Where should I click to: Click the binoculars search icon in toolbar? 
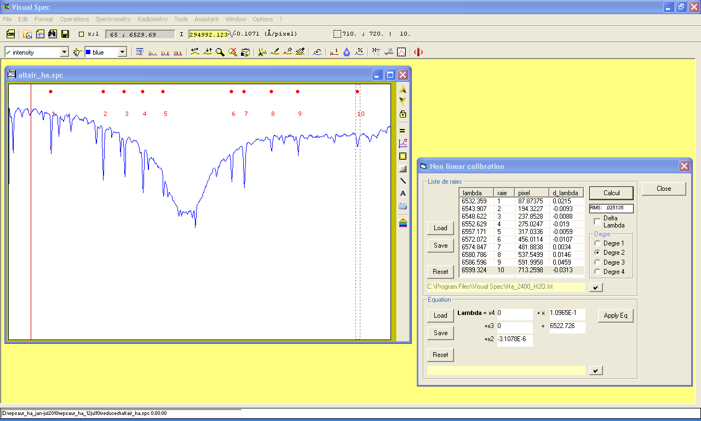pyautogui.click(x=53, y=34)
